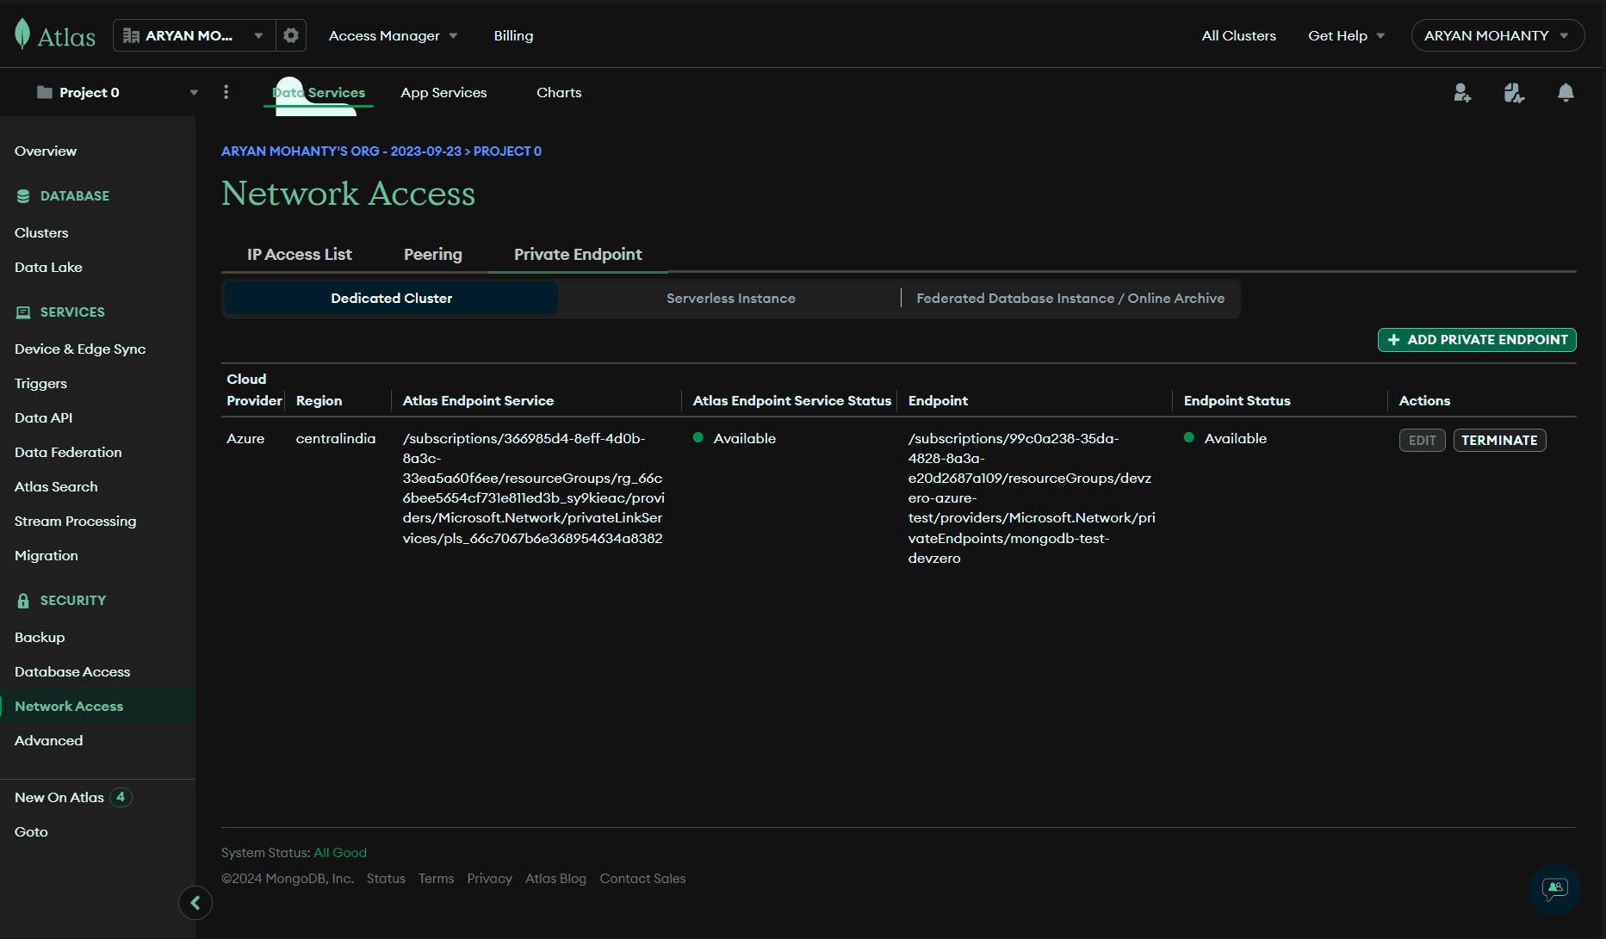Open Advanced security settings
Screen dimensions: 1606x939
48,740
